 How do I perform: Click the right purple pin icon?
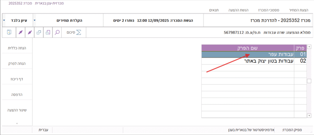tap(30, 33)
